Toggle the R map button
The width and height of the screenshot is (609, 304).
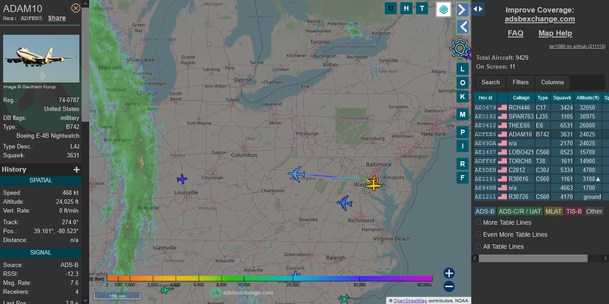(462, 164)
